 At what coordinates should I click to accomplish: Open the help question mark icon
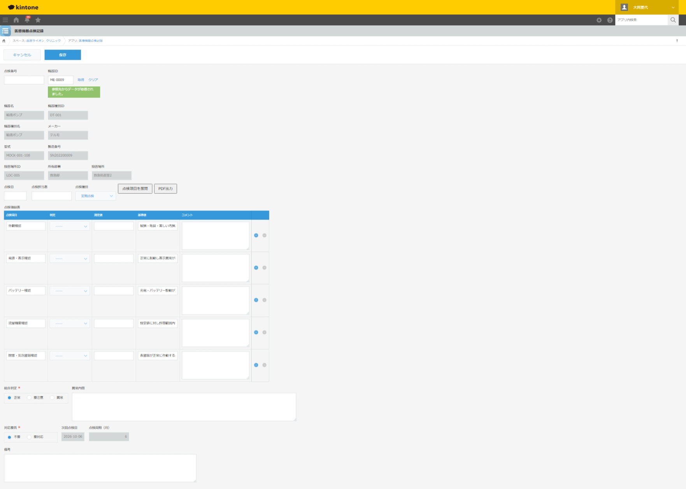(x=610, y=20)
